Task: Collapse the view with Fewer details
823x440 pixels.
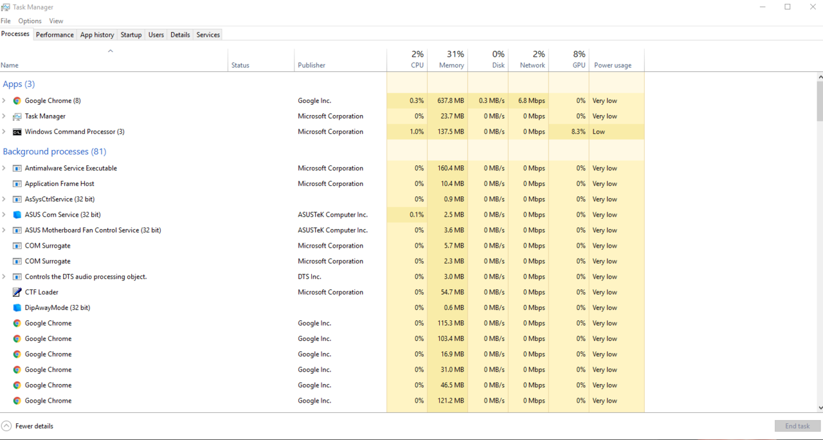Action: pos(28,426)
